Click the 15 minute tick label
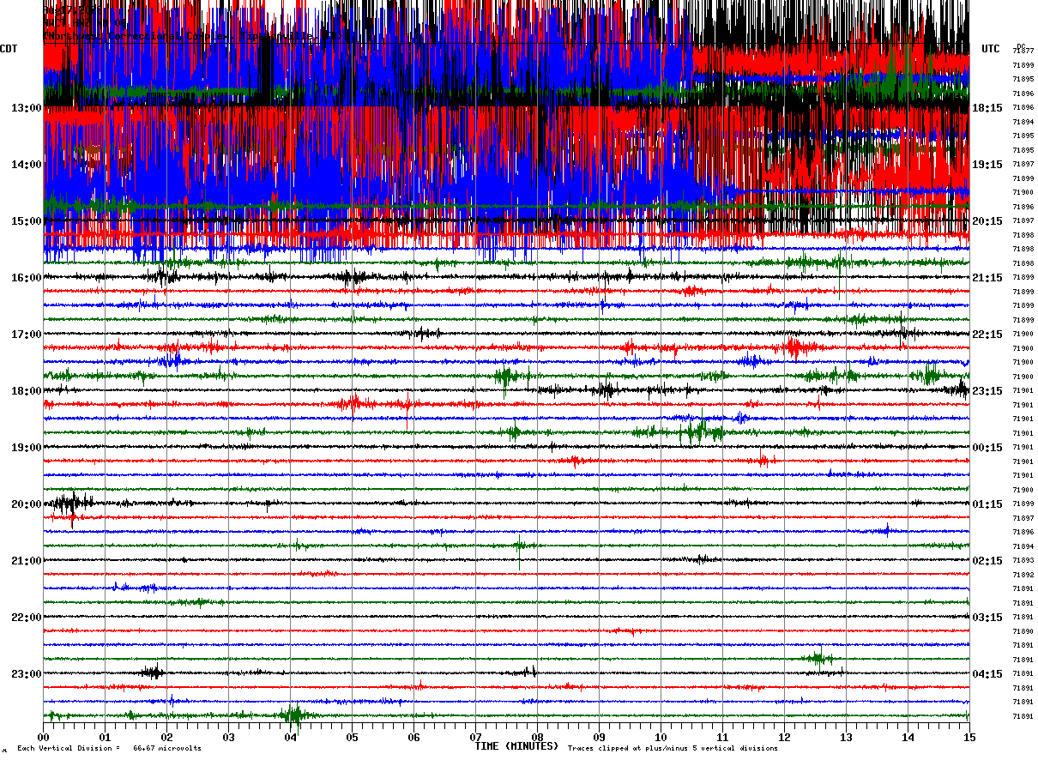Viewport: 1038px width, 760px height. pyautogui.click(x=969, y=738)
